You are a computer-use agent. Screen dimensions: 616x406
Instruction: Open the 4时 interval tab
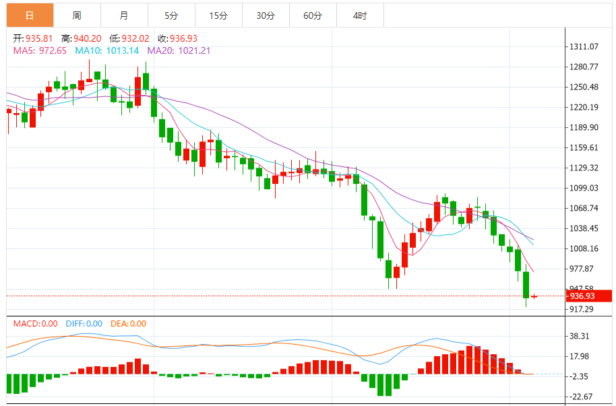pyautogui.click(x=360, y=15)
